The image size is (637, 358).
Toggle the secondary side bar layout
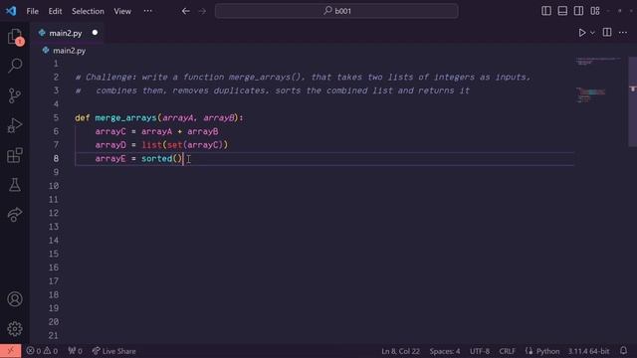(x=579, y=11)
